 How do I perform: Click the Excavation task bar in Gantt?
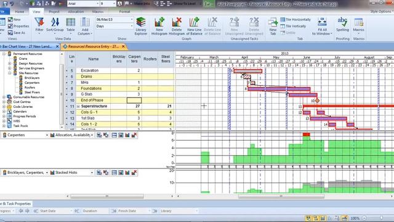click(247, 71)
